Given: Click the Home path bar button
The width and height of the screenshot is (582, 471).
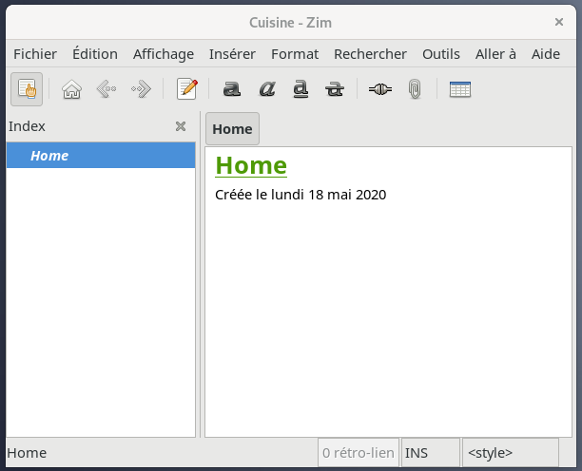Looking at the screenshot, I should [x=232, y=129].
